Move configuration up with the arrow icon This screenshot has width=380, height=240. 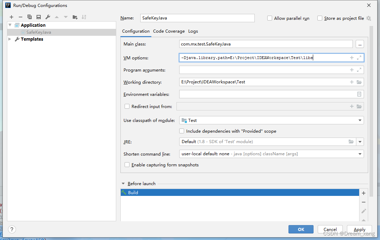point(57,17)
